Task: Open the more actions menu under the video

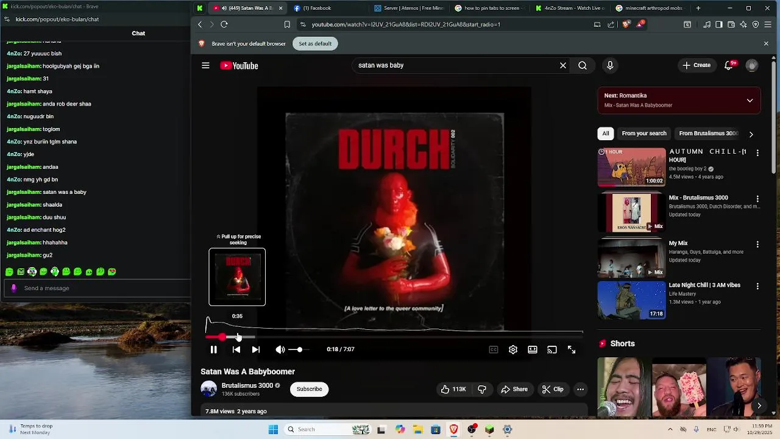Action: (x=580, y=389)
